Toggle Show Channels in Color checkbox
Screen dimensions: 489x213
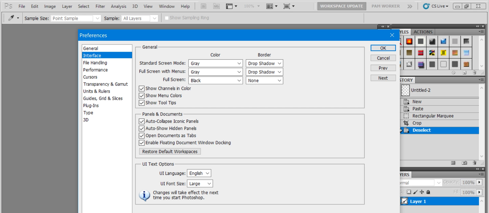coord(142,88)
